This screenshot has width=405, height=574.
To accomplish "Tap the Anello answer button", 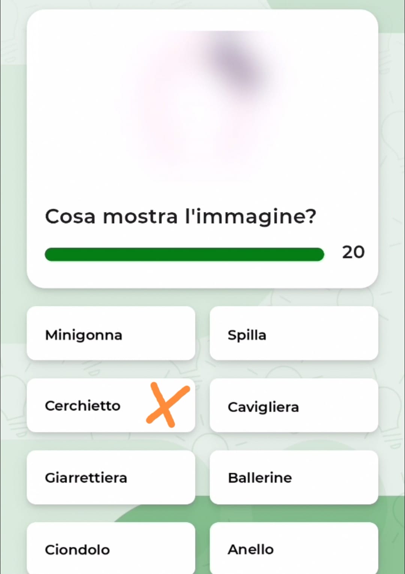I will [x=294, y=549].
